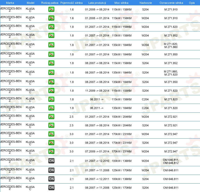200x192 pixels.
Task: Click the M 271.950 cell in the S204 row
Action: tap(171, 82)
